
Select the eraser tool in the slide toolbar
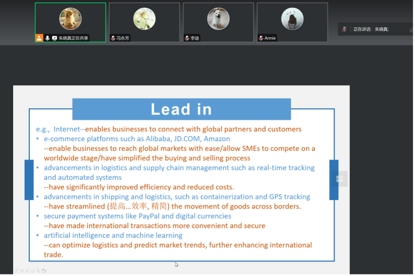pyautogui.click(x=33, y=271)
